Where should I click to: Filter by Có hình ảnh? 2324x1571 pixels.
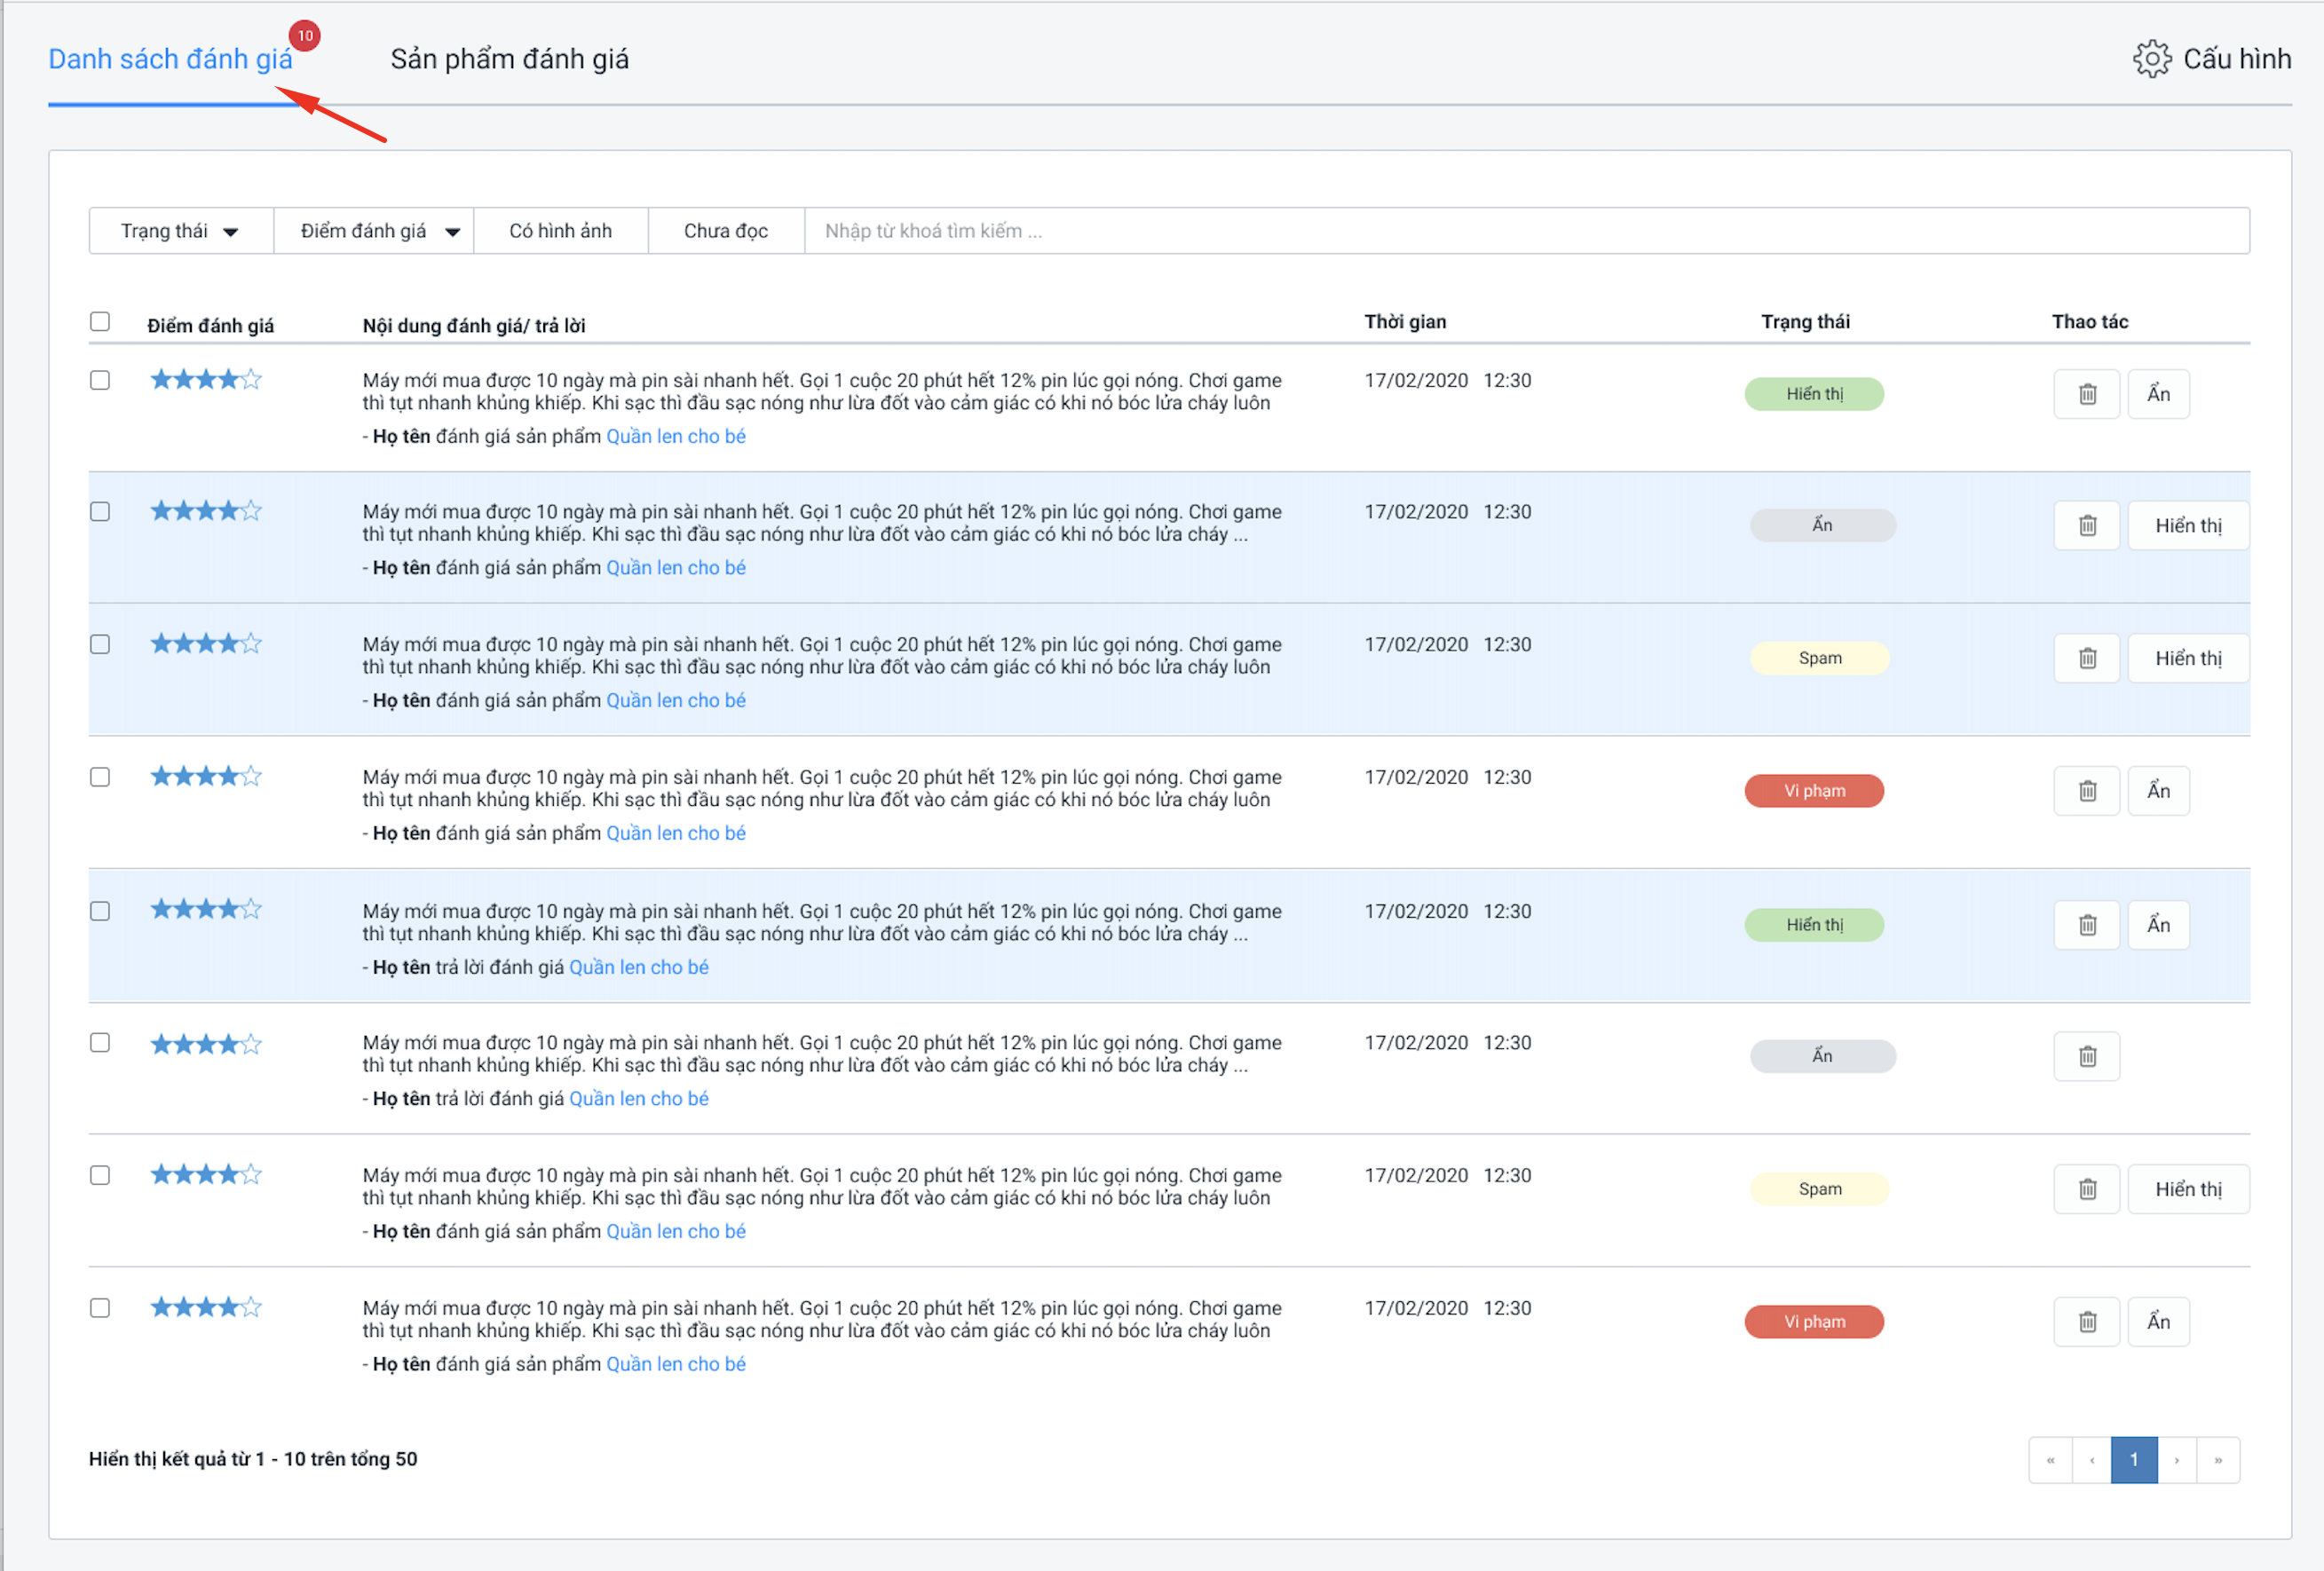tap(561, 231)
